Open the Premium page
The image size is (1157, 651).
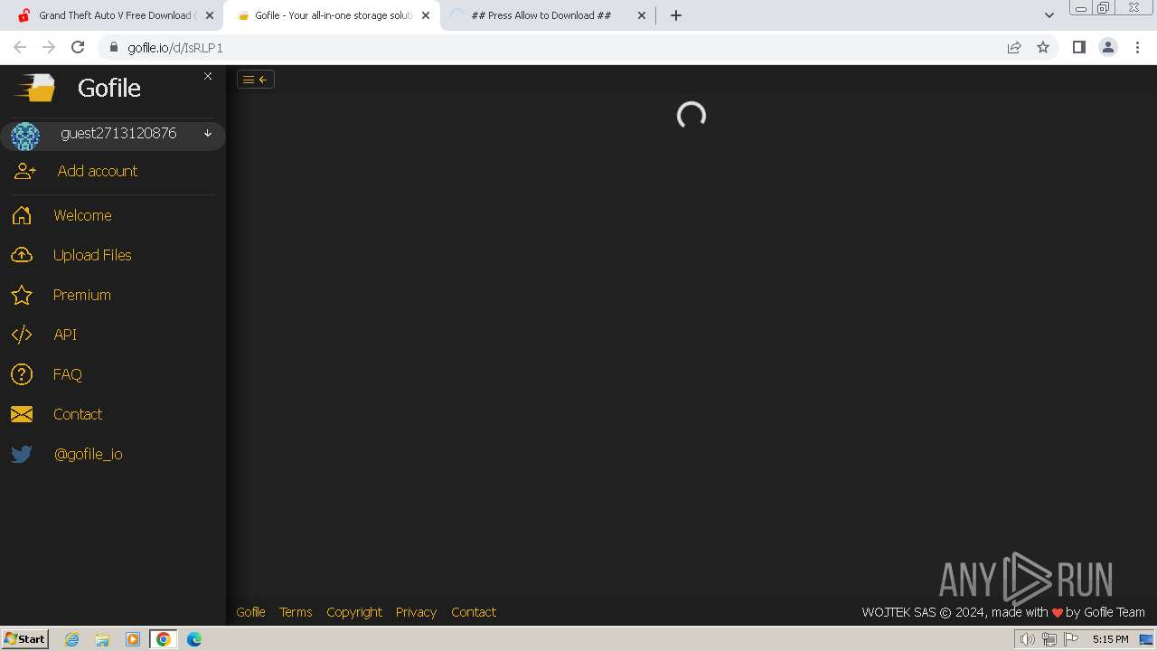tap(82, 295)
